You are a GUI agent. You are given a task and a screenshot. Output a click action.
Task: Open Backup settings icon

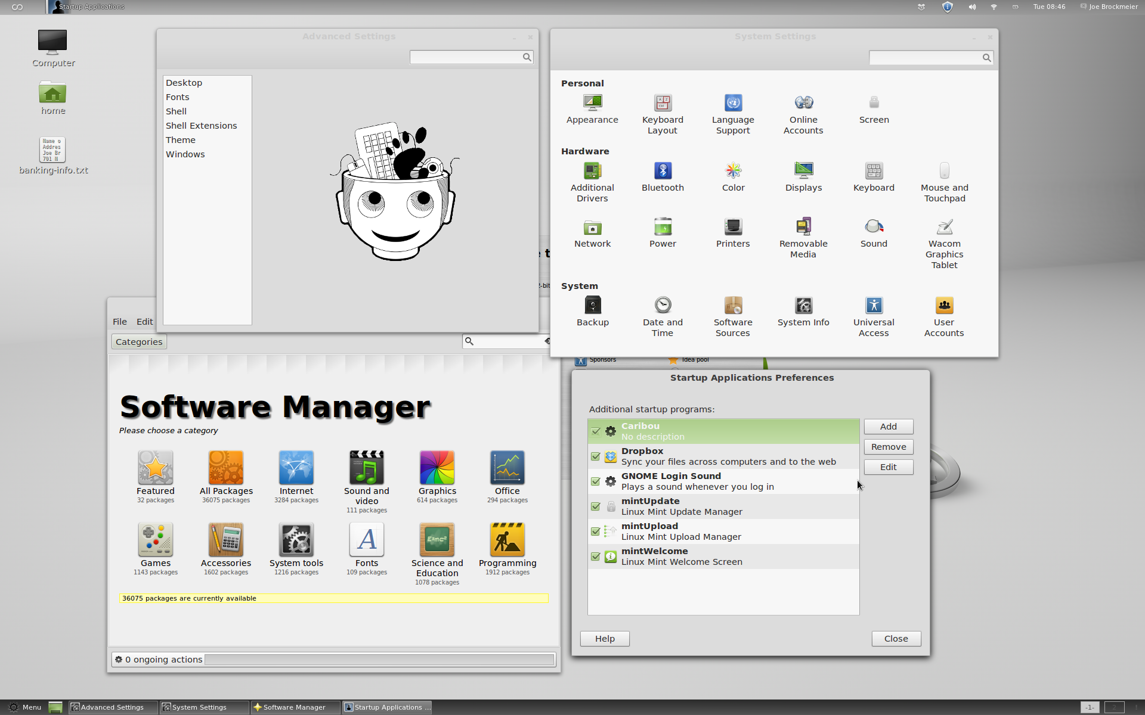pyautogui.click(x=592, y=305)
